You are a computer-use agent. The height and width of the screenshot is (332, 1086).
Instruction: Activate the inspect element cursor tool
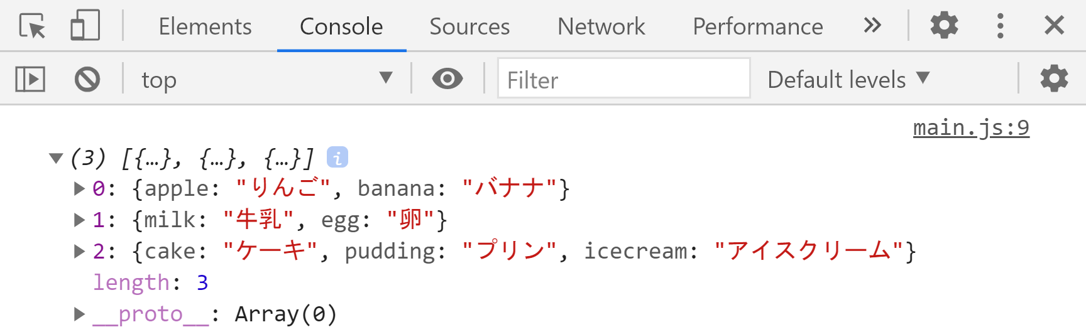click(32, 26)
